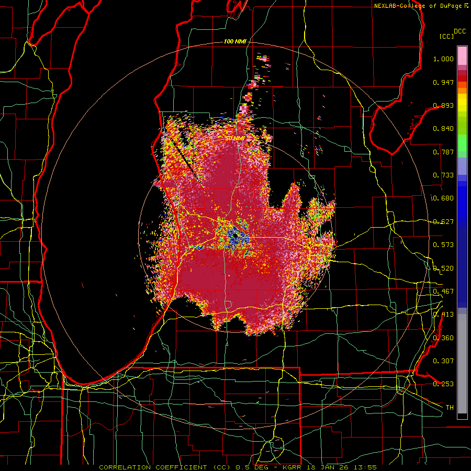Select the 0.360 scale value
The width and height of the screenshot is (471, 471).
click(x=443, y=338)
